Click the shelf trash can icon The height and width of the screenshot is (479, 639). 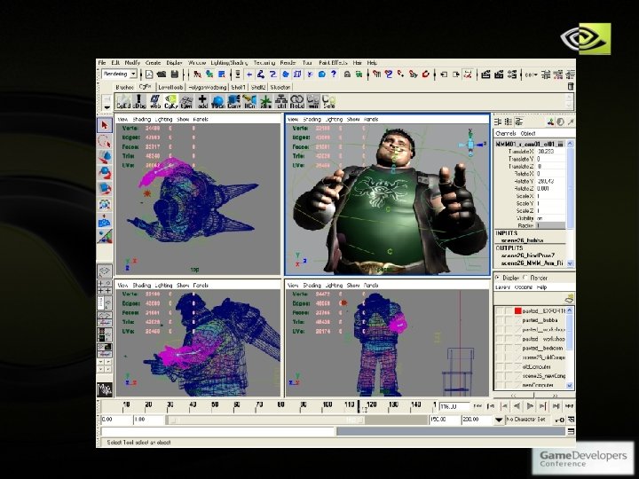(571, 86)
